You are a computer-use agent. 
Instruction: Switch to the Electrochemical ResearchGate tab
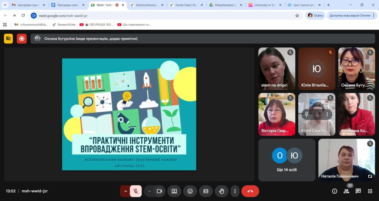click(x=145, y=5)
